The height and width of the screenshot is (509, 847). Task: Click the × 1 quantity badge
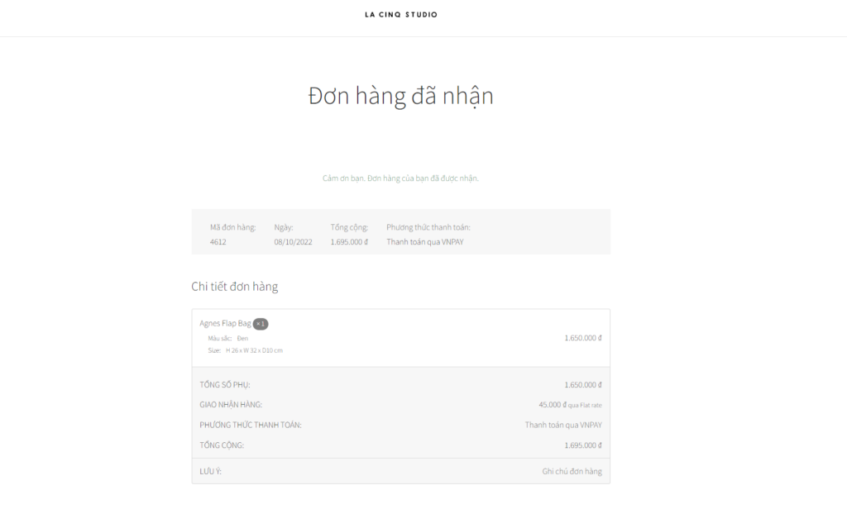tap(261, 324)
